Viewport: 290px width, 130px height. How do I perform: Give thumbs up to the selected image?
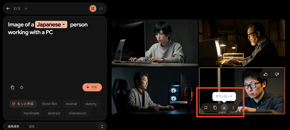tap(266, 74)
